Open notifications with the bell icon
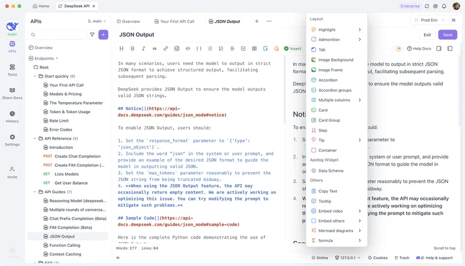Screen dimensions: 465x266 [444, 6]
